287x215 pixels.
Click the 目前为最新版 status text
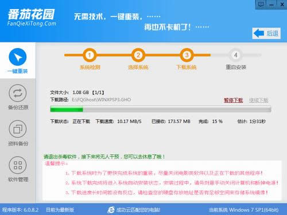coord(60,210)
